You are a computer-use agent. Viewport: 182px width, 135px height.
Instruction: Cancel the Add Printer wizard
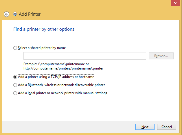166,127
